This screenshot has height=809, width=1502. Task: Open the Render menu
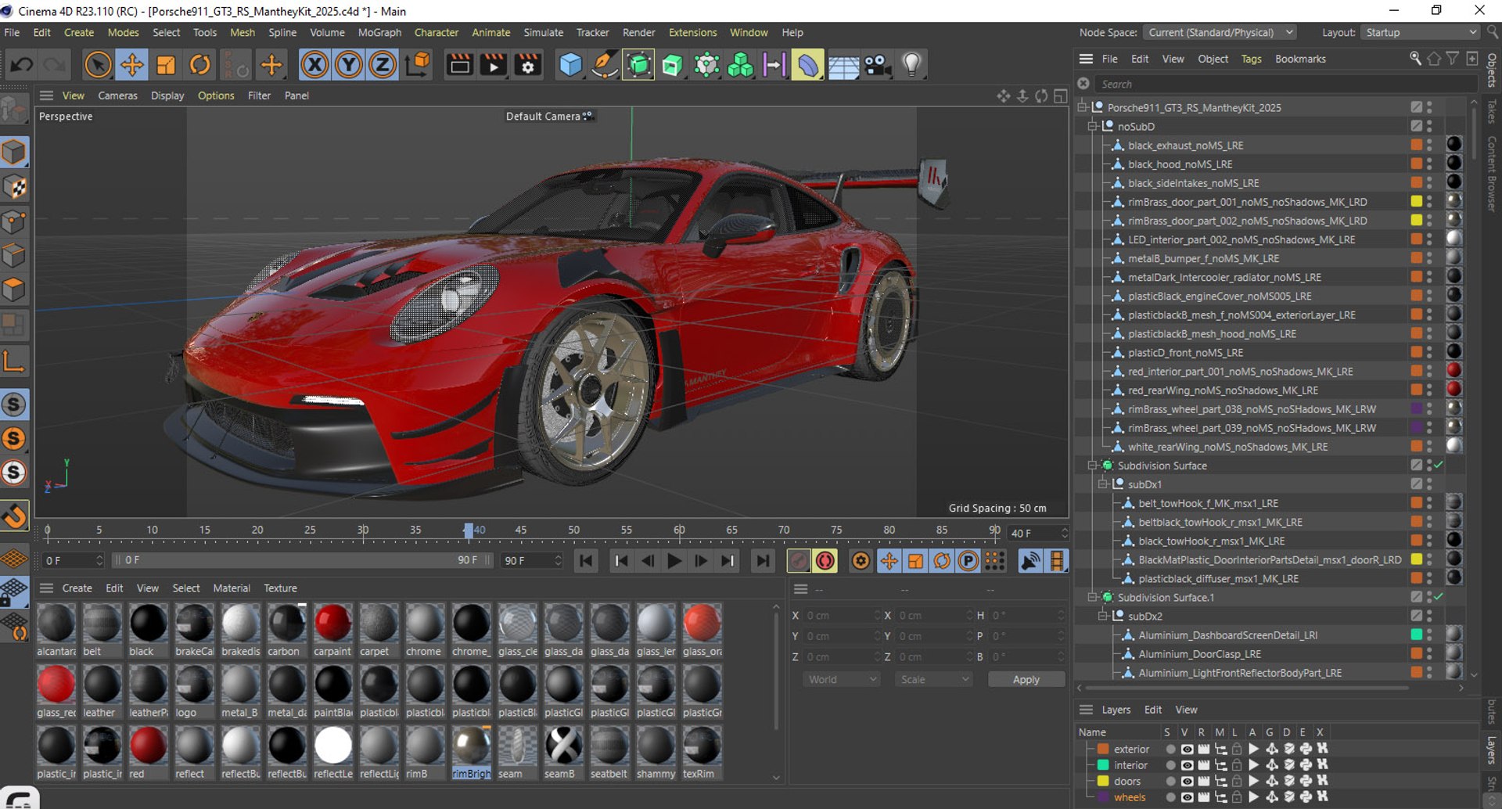(x=639, y=32)
